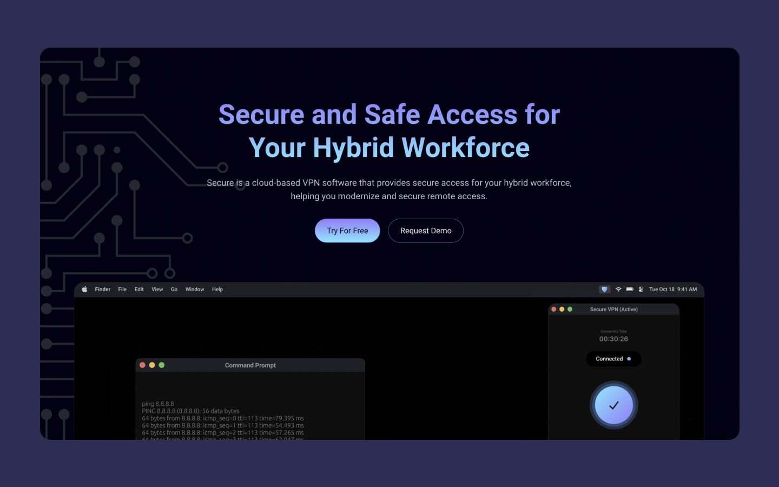Toggle the VPN active switch in Secure VPN window

point(613,405)
